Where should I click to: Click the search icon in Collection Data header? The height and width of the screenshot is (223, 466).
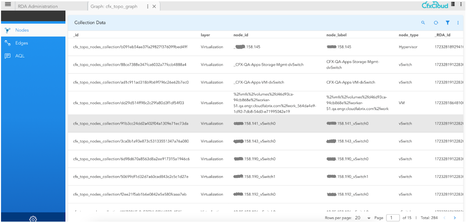tap(423, 23)
